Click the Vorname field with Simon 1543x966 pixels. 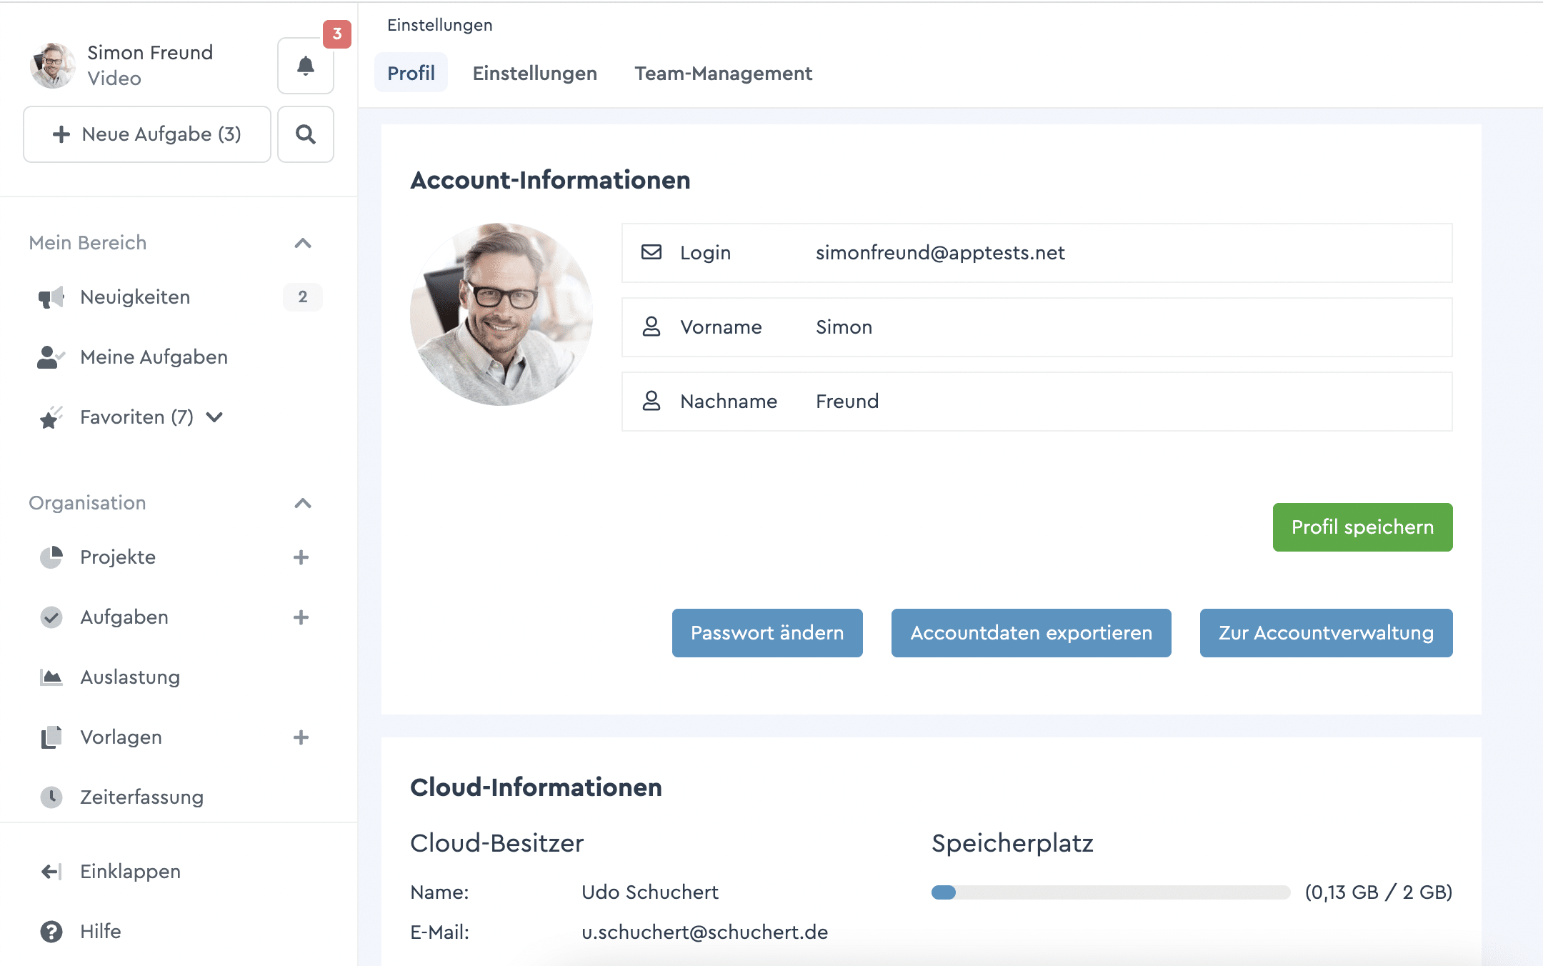click(1037, 327)
